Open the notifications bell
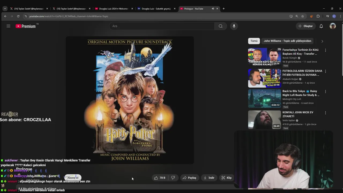This screenshot has width=343, height=193. pyautogui.click(x=321, y=26)
